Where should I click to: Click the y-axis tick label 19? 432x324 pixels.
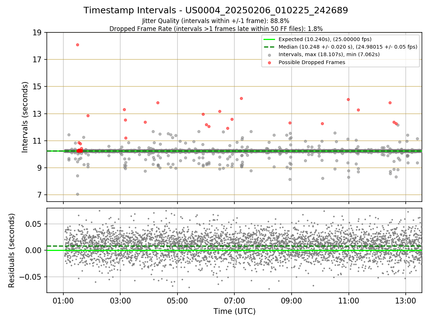[38, 32]
